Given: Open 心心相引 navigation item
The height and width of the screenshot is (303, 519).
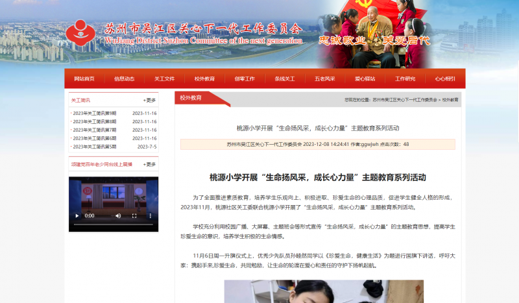Looking at the screenshot, I should [445, 79].
